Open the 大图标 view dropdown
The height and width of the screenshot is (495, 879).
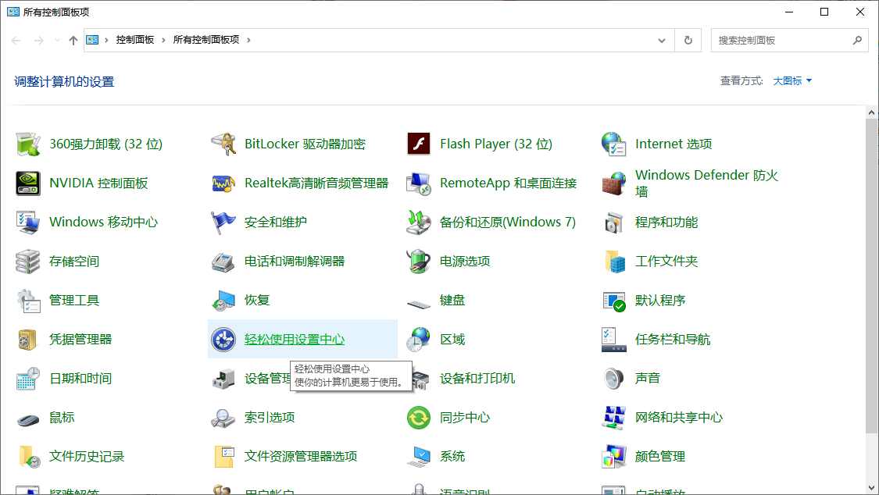[791, 80]
